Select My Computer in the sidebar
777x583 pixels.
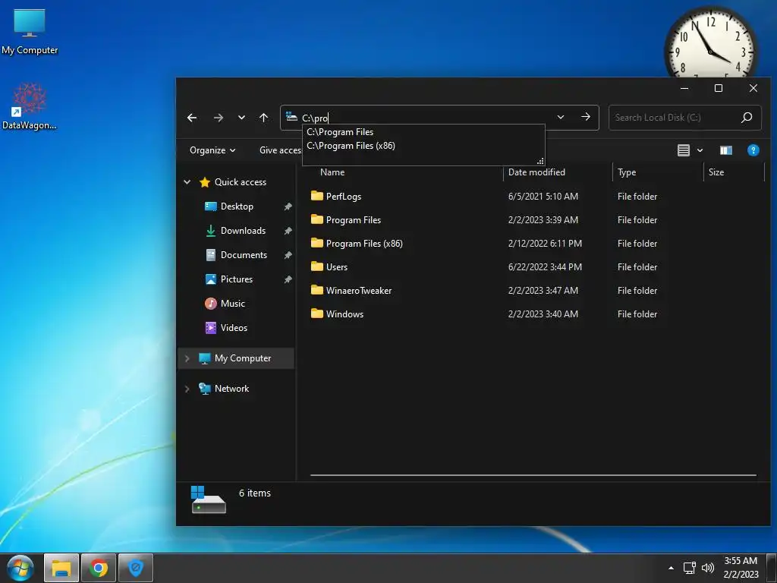pyautogui.click(x=242, y=358)
